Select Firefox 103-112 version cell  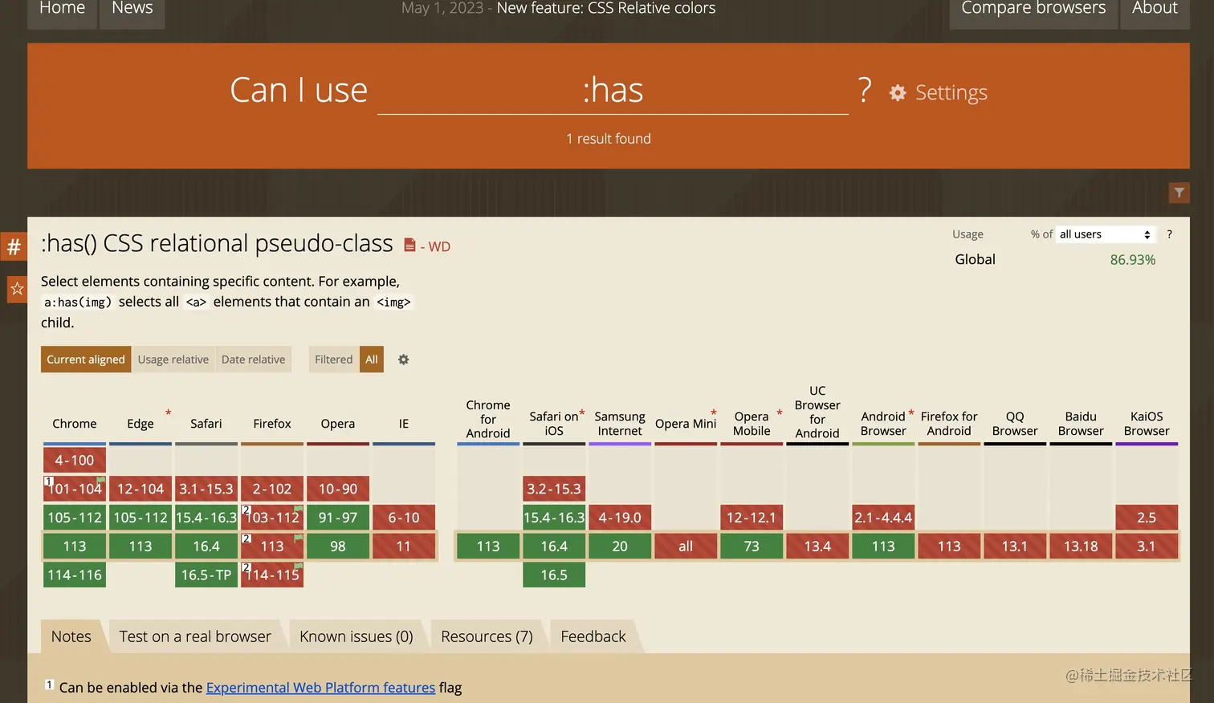tap(272, 518)
